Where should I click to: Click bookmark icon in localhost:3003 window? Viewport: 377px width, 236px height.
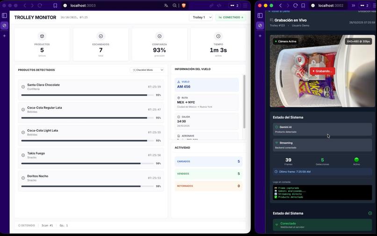[55, 6]
